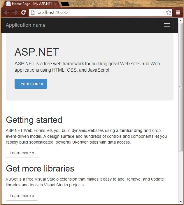The height and width of the screenshot is (205, 184).
Task: Bookmark this page with the star icon
Action: click(x=169, y=13)
